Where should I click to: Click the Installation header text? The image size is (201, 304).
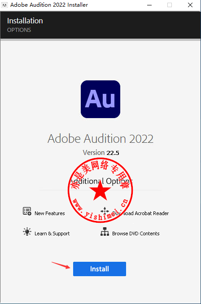click(25, 21)
